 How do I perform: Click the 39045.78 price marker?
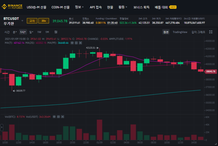point(210,72)
